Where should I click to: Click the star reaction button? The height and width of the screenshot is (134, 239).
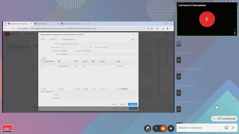coord(171,128)
